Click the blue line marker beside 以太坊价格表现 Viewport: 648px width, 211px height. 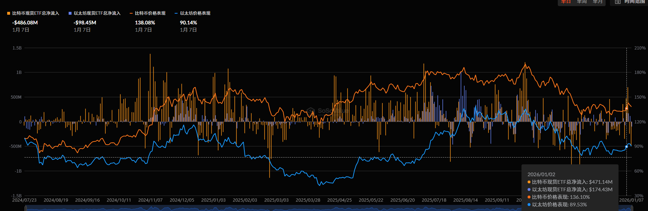pyautogui.click(x=176, y=13)
